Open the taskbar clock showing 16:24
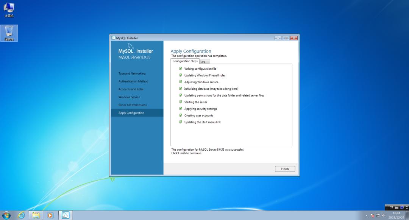The image size is (409, 220). coord(396,215)
